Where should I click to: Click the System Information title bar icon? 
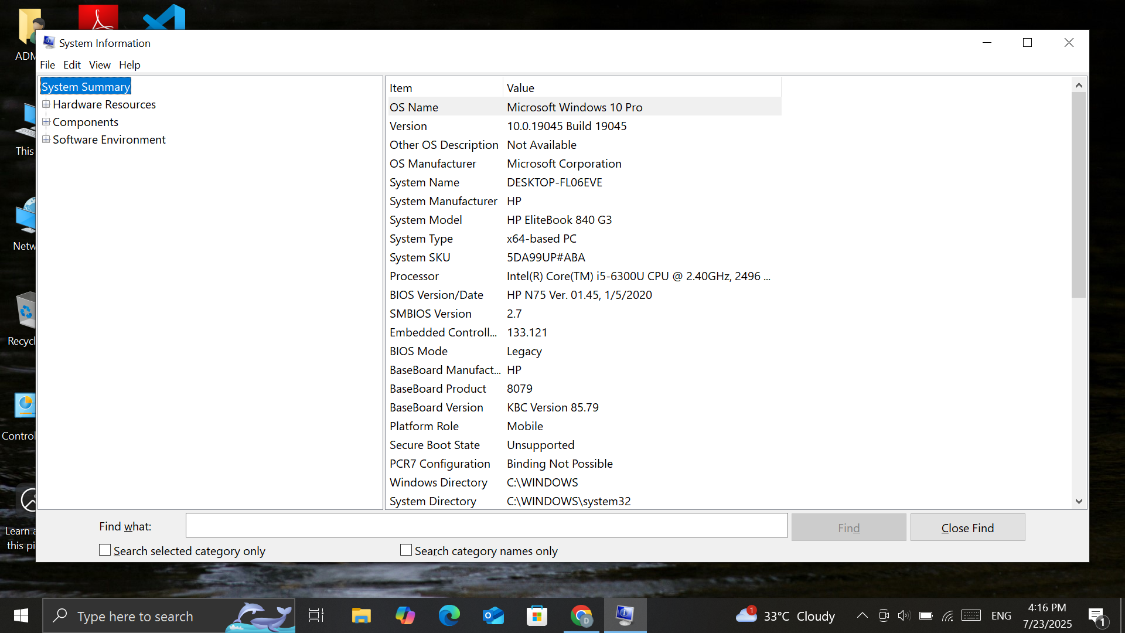(49, 43)
